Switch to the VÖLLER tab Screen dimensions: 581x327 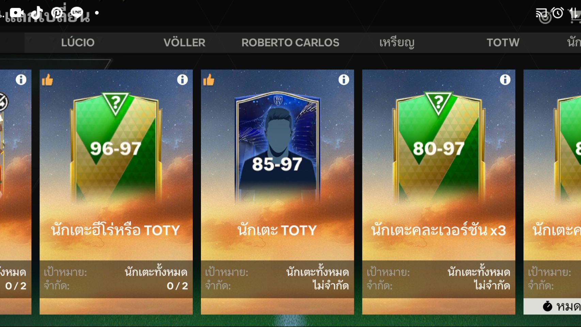[x=184, y=43]
